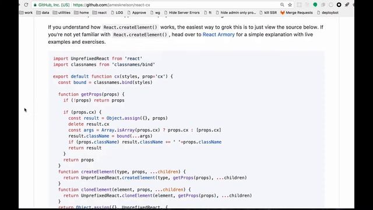Open the Hide Server Errors bookmark
373x210 pixels.
182,13
